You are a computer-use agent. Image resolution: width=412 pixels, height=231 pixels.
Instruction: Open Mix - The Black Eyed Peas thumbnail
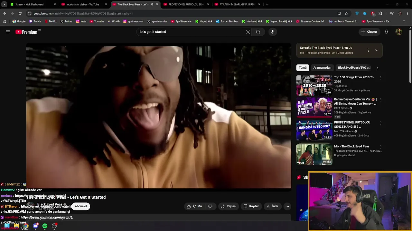point(314,154)
